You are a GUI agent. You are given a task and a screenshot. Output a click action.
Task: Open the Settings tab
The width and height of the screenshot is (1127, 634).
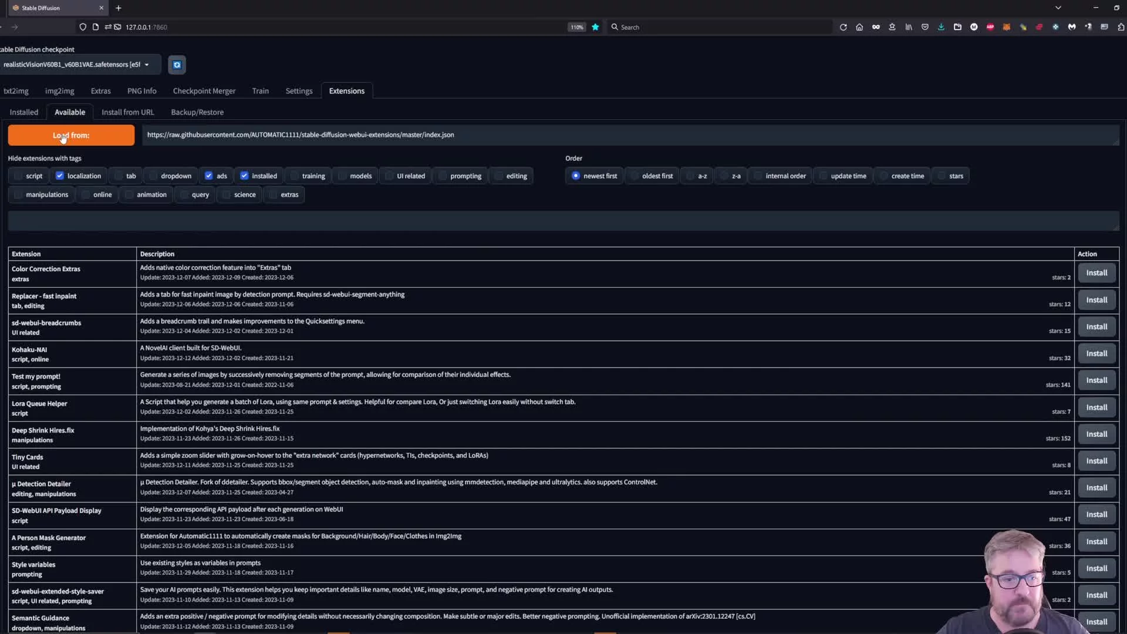[299, 91]
